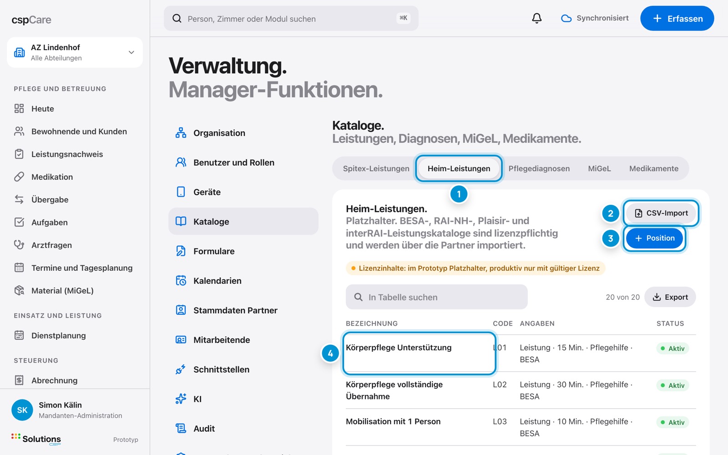Open Medikation pill icon
Viewport: 728px width, 455px height.
point(19,177)
